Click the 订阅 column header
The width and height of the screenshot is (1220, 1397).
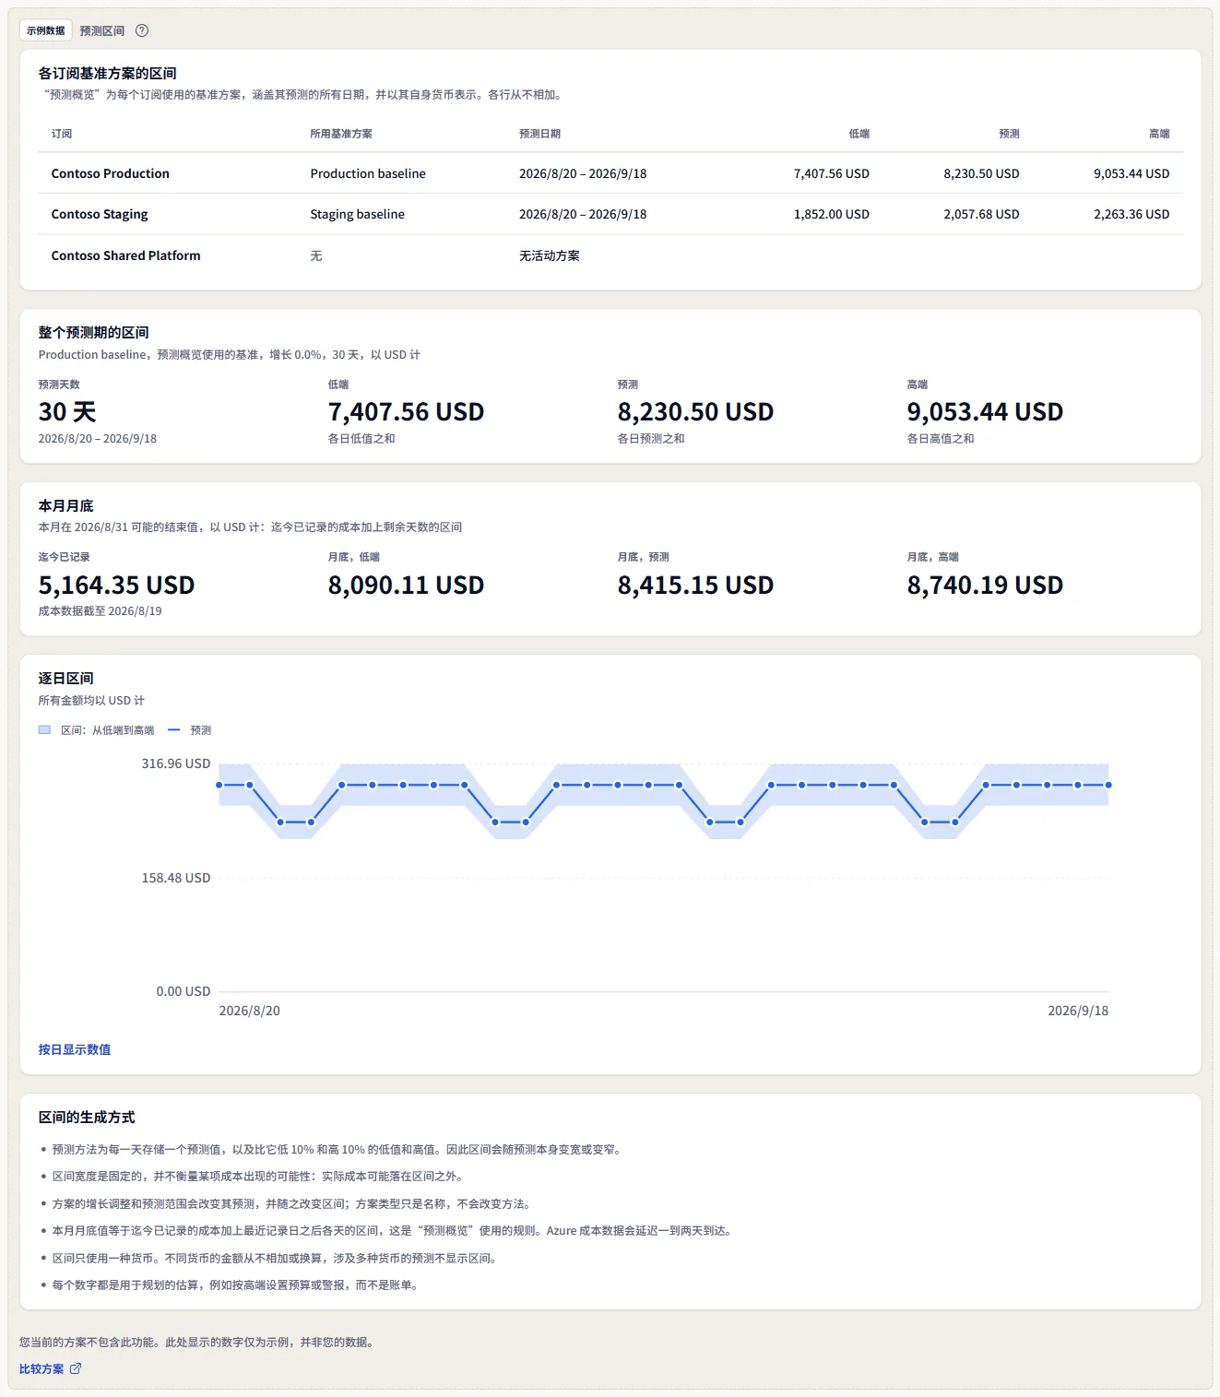[62, 134]
